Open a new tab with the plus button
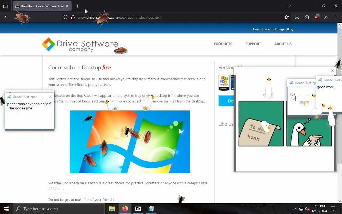 coord(77,6)
